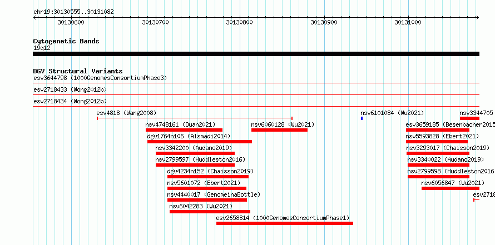
Task: Click the nsv6042283 red variant bar
Action: point(210,212)
